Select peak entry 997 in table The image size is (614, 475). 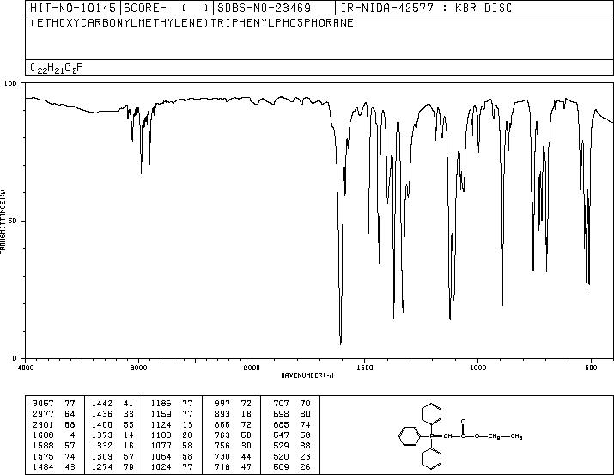point(233,404)
